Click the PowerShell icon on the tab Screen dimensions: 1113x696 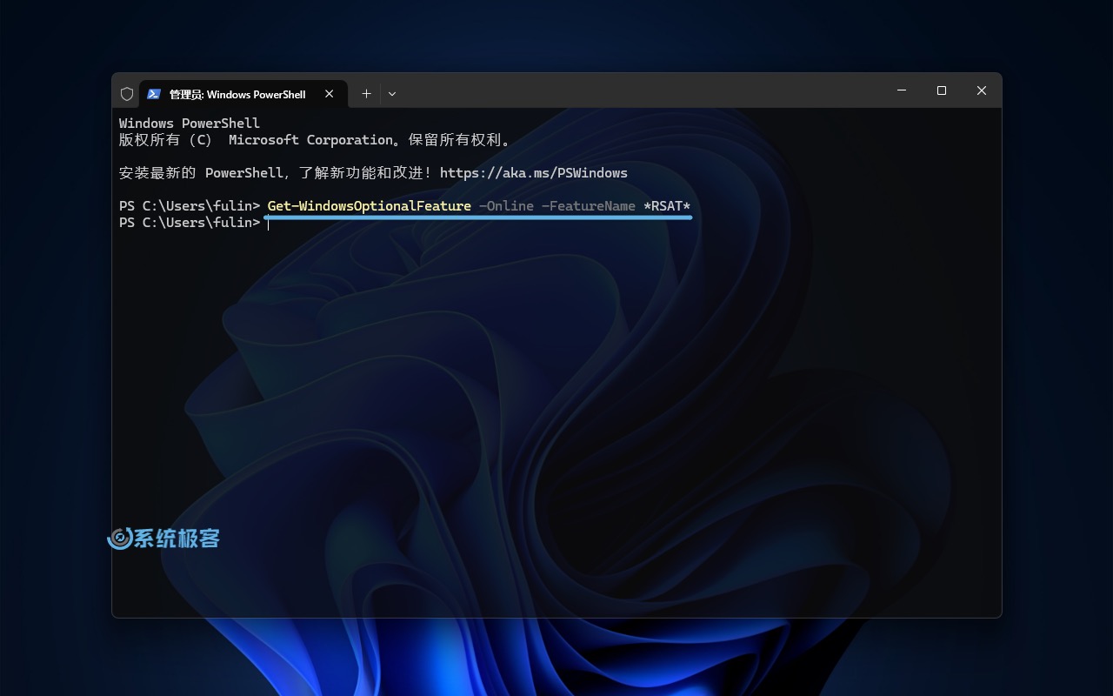(x=154, y=94)
